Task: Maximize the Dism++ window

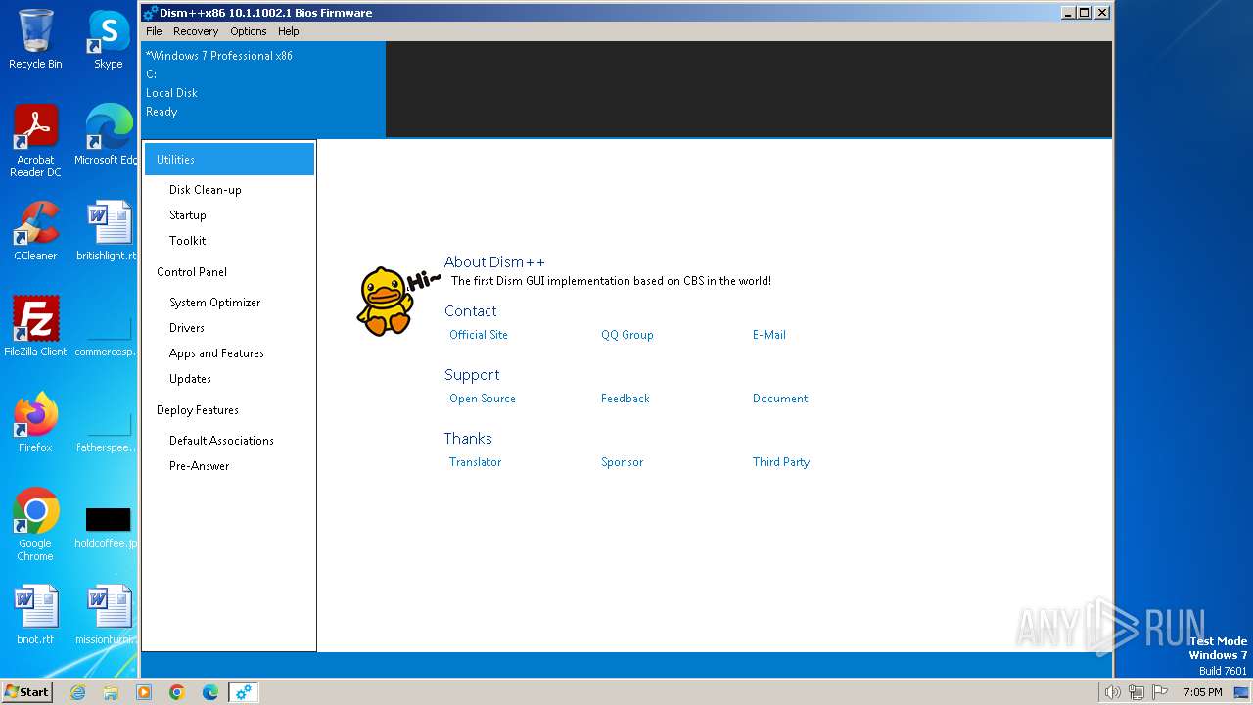Action: click(1084, 13)
